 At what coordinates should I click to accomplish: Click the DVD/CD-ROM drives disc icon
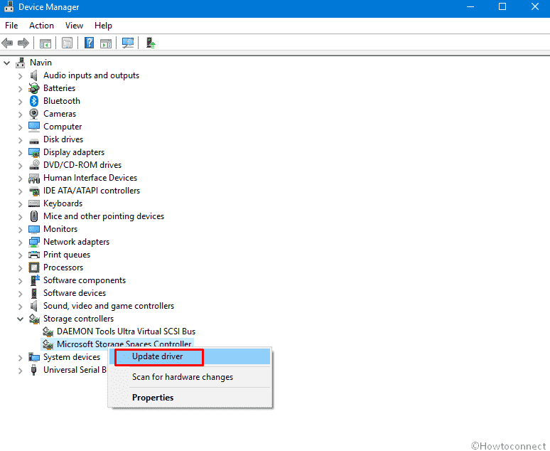(x=34, y=165)
